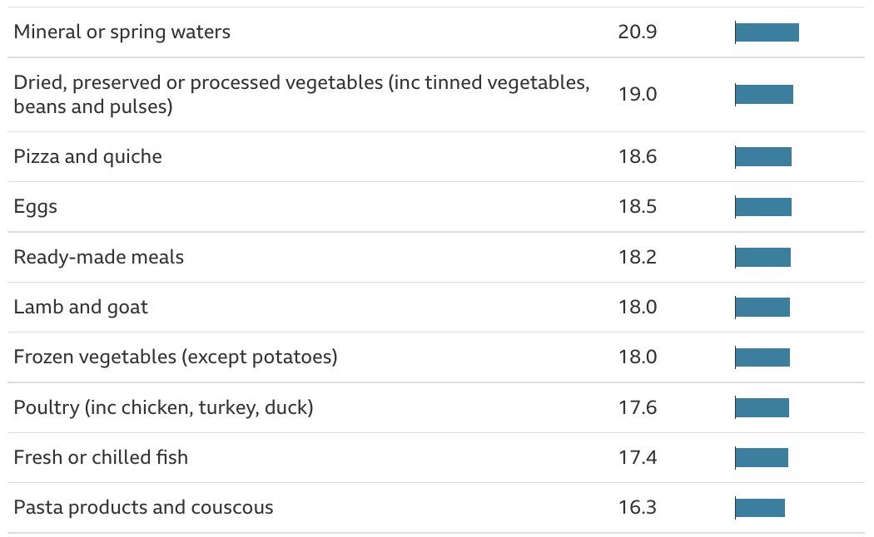Click the blue bar in the Eggs row
This screenshot has width=874, height=537.
pos(763,207)
